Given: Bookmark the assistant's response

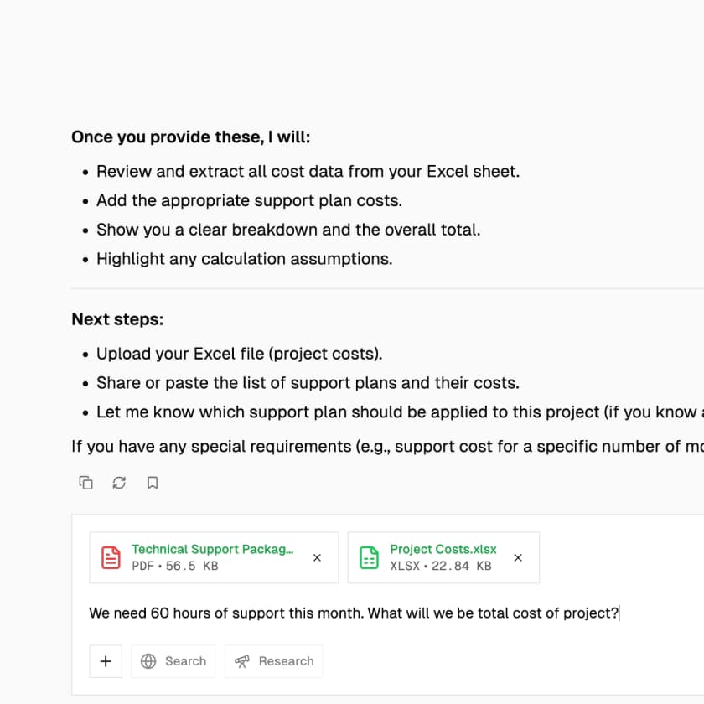Looking at the screenshot, I should pyautogui.click(x=152, y=483).
